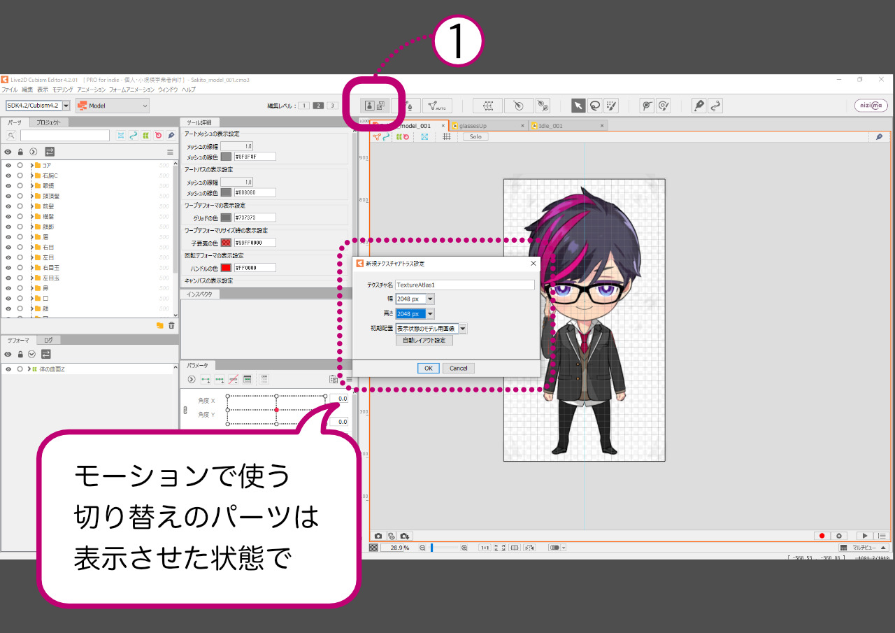Select the lasso selection tool

[x=594, y=106]
